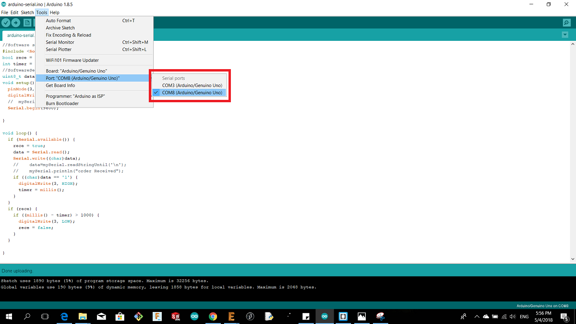Image resolution: width=576 pixels, height=324 pixels.
Task: Click the Verify checkmark toolbar button
Action: point(6,23)
